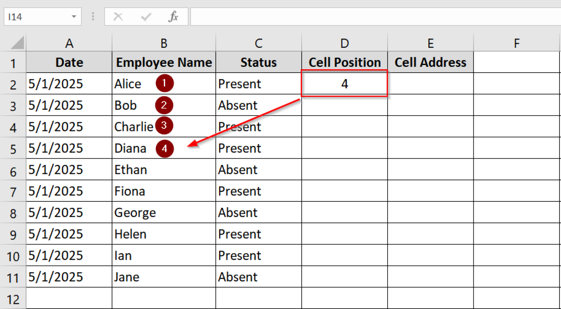Select row 11 header
Image resolution: width=561 pixels, height=309 pixels.
[13, 278]
